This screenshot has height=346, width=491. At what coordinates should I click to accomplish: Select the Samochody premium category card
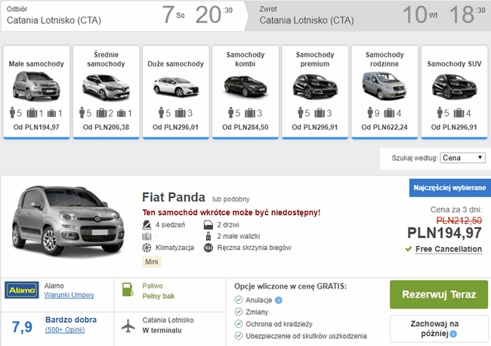pyautogui.click(x=315, y=91)
